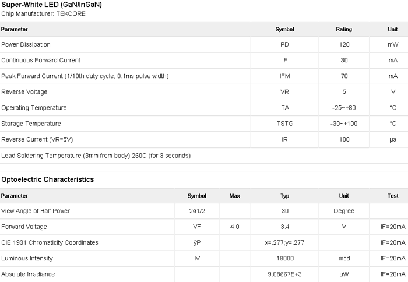Select the Chip Manufacturer TEKCORE text
The height and width of the screenshot is (282, 408).
coord(44,14)
